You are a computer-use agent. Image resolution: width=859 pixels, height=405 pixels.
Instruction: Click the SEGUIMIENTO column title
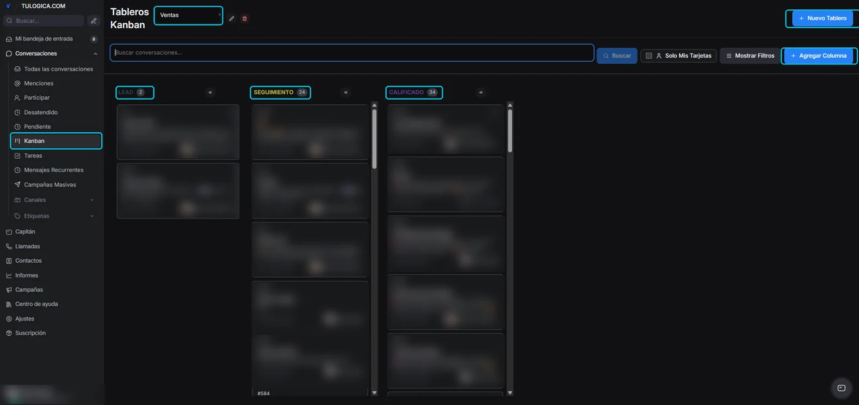click(x=274, y=93)
